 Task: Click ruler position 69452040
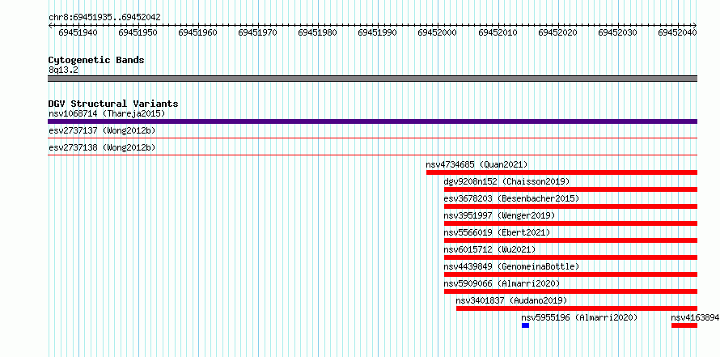click(678, 32)
